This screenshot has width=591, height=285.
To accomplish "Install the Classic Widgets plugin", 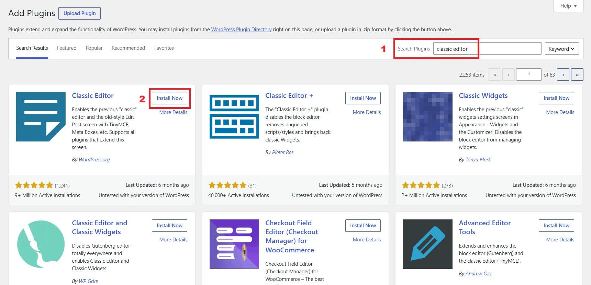I will point(557,98).
